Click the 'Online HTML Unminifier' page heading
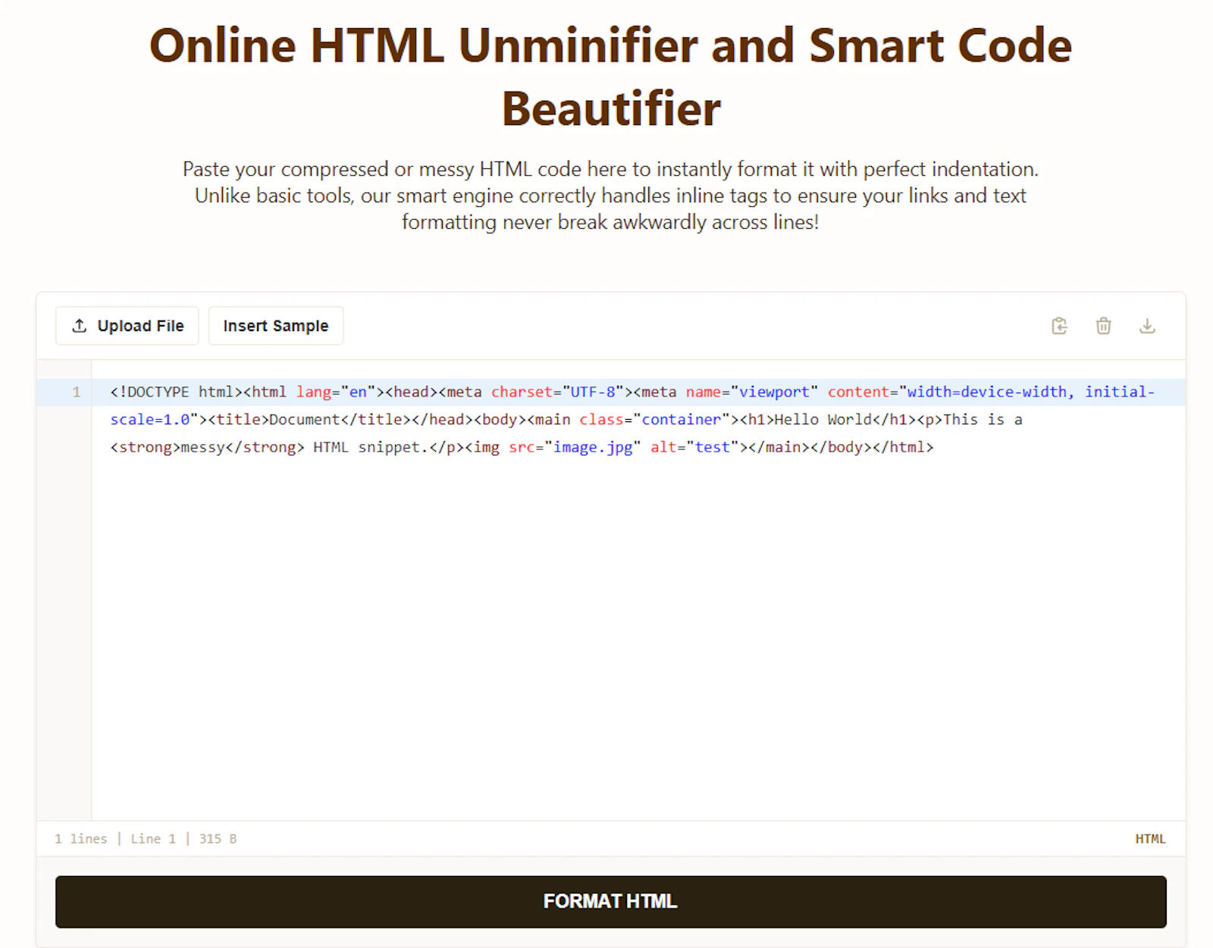 (x=610, y=77)
